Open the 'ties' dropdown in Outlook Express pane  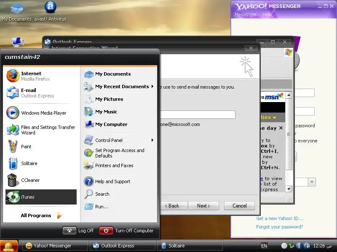click(274, 118)
